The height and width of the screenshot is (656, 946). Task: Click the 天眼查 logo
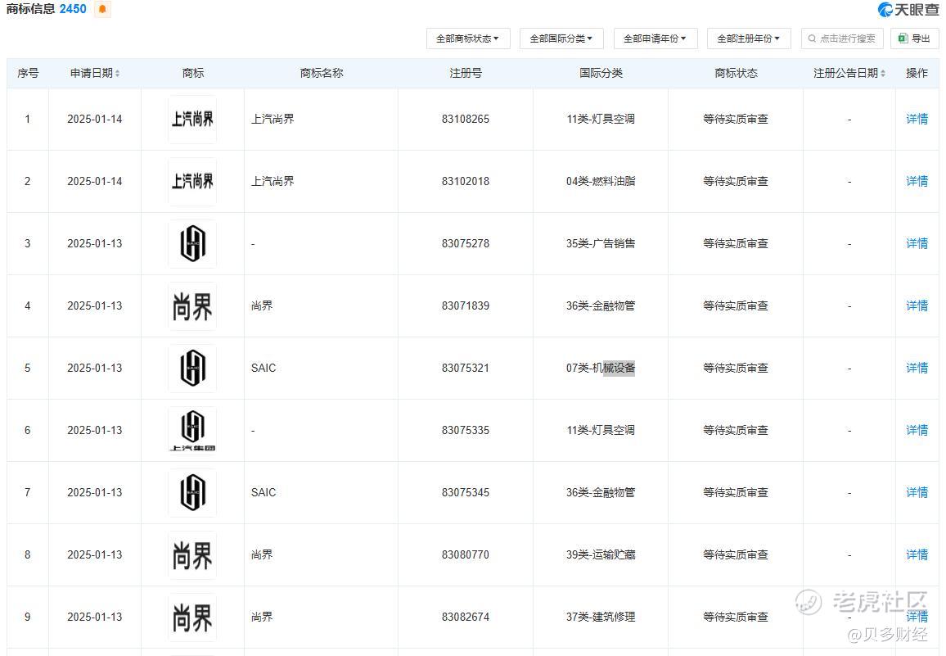(x=908, y=9)
